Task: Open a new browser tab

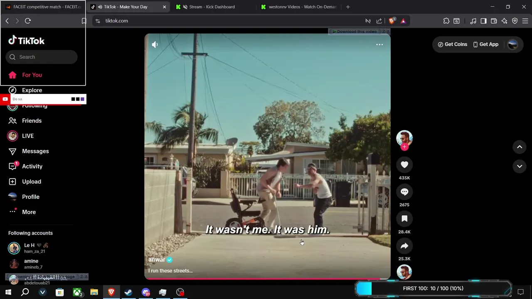Action: pyautogui.click(x=348, y=7)
